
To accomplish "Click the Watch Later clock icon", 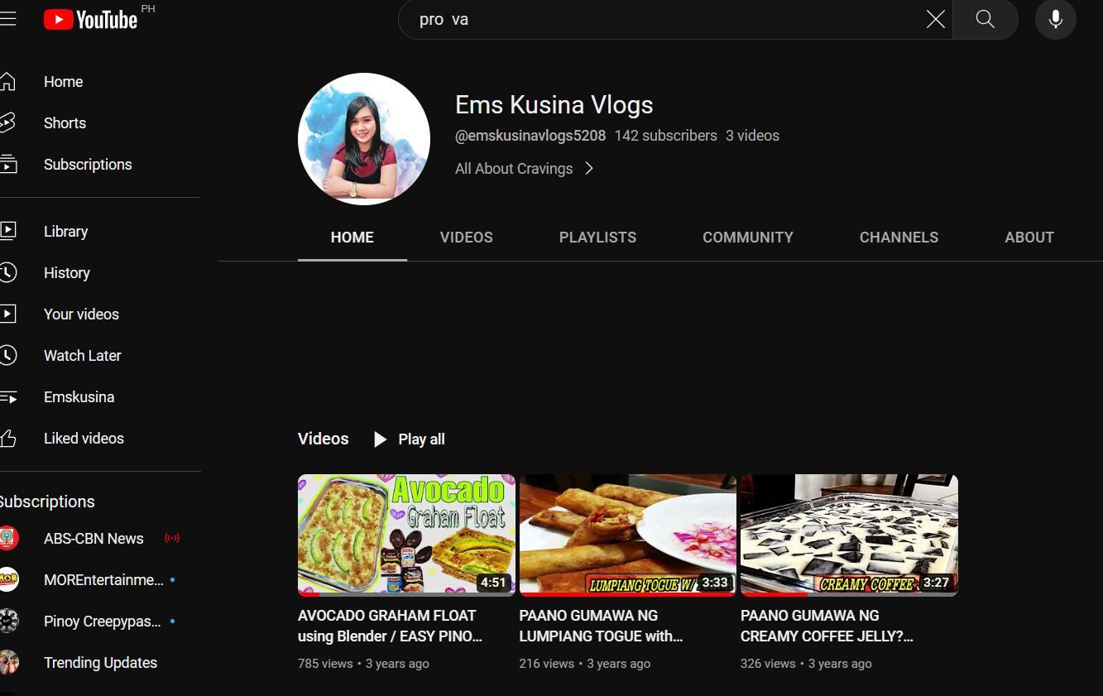I will [x=7, y=356].
